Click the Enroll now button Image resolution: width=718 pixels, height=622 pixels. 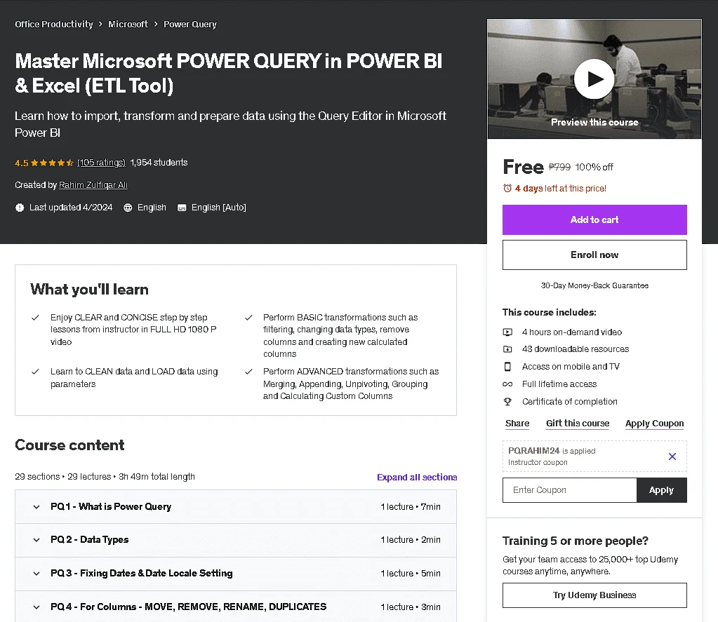pyautogui.click(x=594, y=255)
